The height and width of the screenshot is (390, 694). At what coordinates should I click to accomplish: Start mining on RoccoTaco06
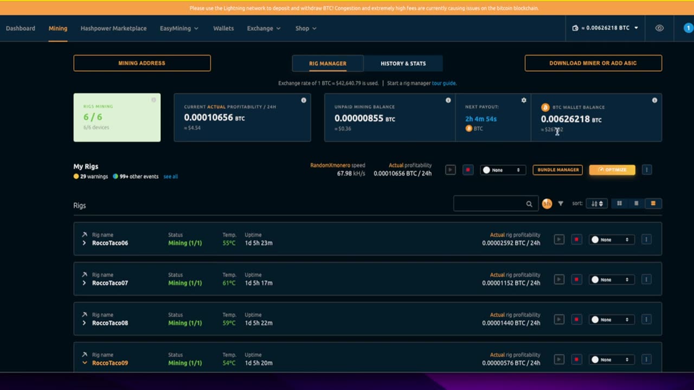(x=559, y=239)
